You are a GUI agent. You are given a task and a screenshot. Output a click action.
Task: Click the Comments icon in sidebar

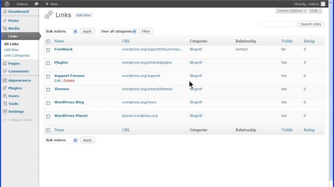click(5, 71)
